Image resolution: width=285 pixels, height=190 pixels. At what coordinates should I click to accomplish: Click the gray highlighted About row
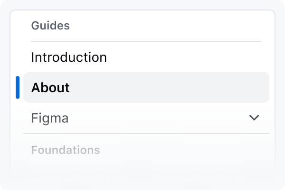(x=146, y=87)
